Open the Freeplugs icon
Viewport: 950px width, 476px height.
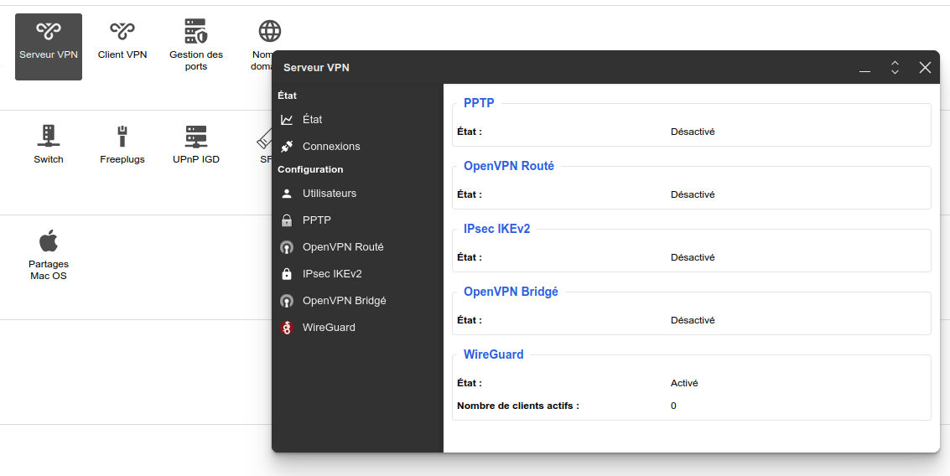click(x=122, y=145)
